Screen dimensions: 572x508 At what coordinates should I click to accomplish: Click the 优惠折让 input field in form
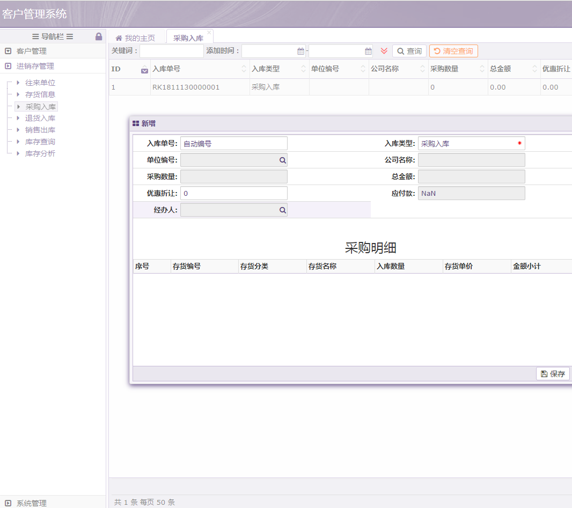(234, 193)
